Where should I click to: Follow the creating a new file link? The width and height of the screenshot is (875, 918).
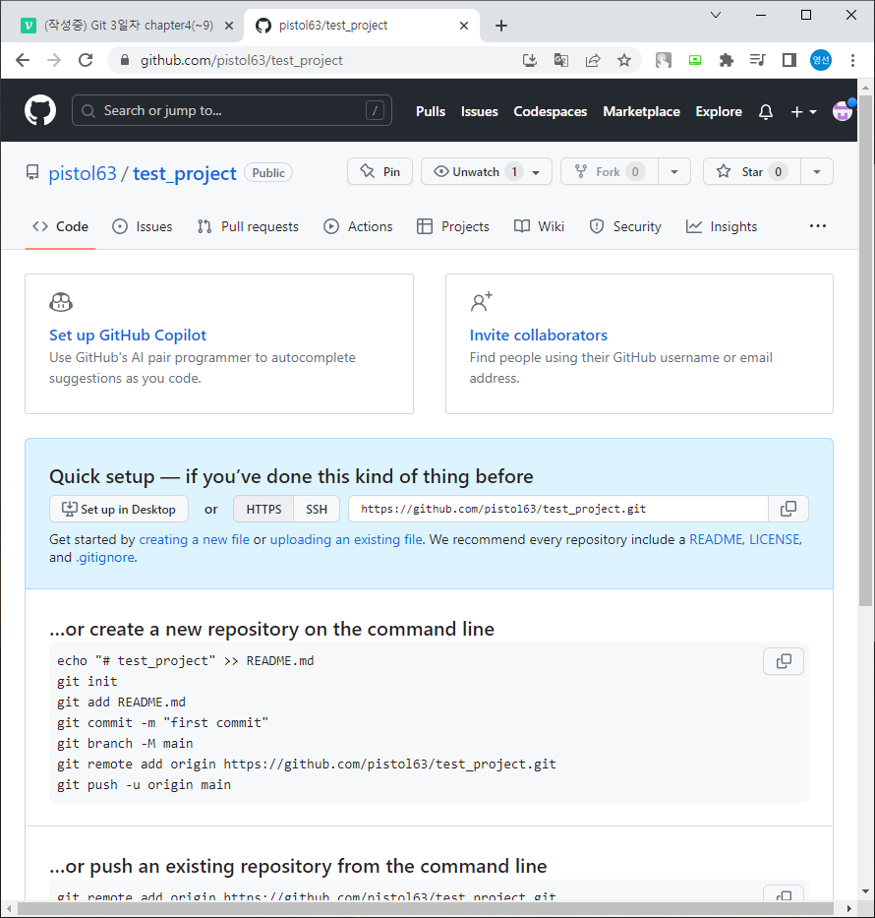(195, 539)
